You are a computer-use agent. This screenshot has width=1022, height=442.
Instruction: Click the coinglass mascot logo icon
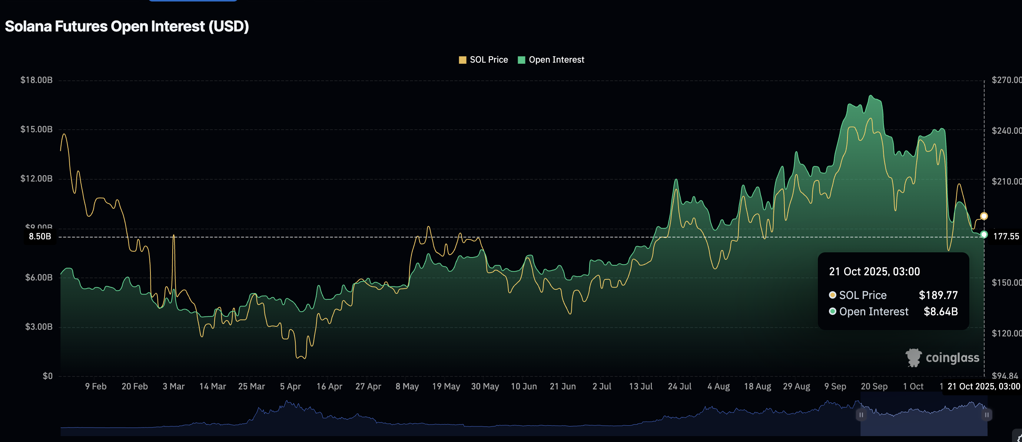point(913,358)
